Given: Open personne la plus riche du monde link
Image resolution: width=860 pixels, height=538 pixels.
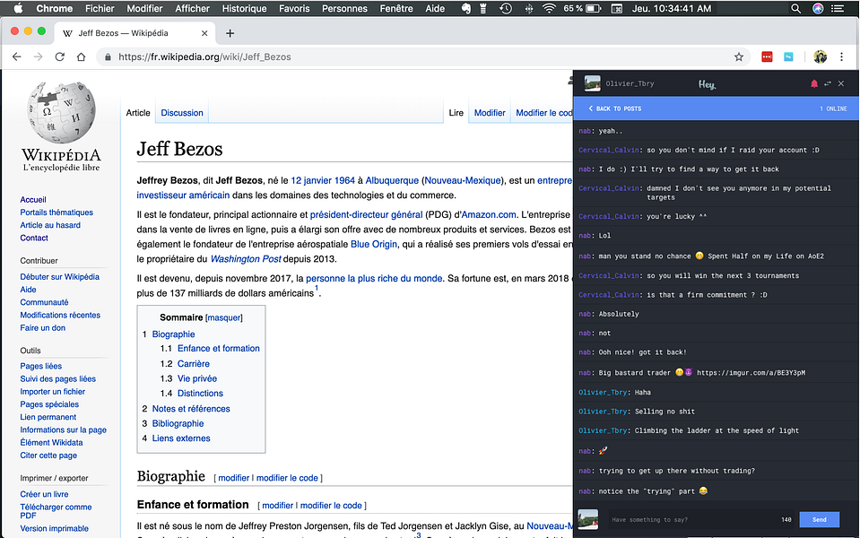Looking at the screenshot, I should tap(374, 279).
